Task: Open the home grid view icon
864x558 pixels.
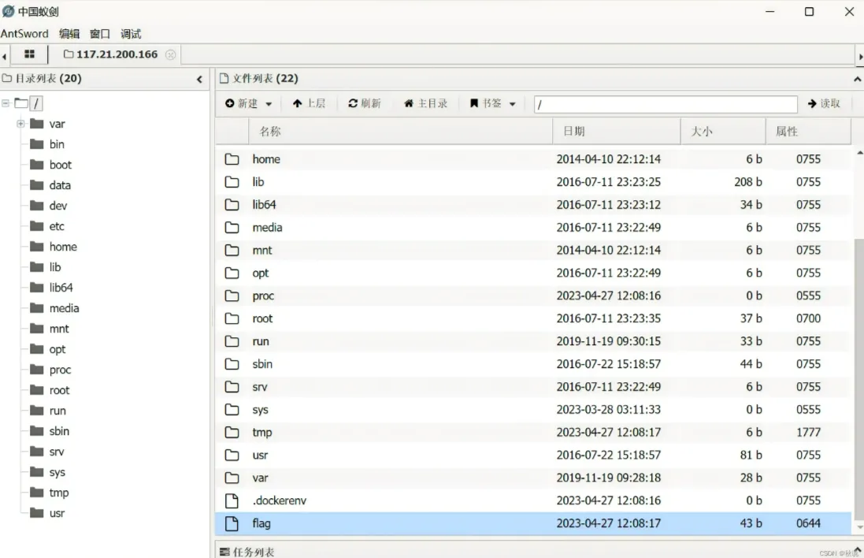Action: coord(29,54)
